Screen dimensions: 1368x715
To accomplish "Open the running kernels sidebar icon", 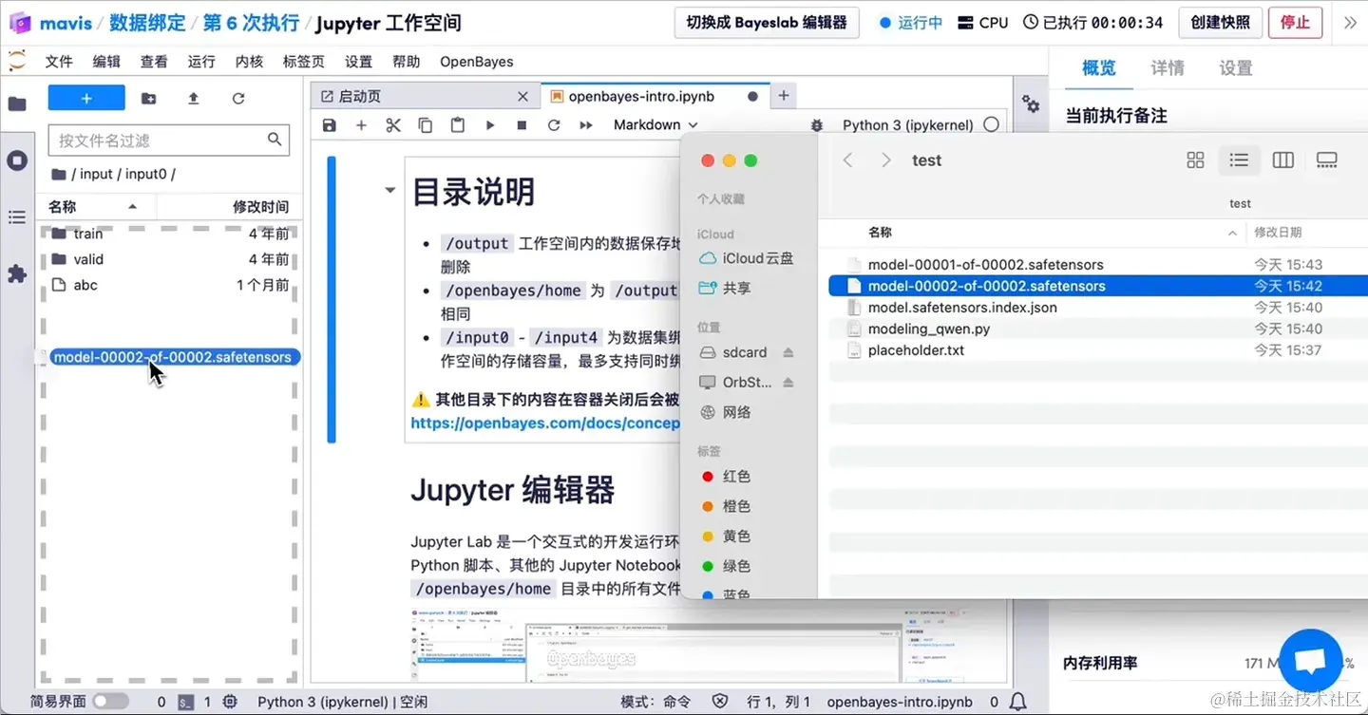I will (x=17, y=160).
